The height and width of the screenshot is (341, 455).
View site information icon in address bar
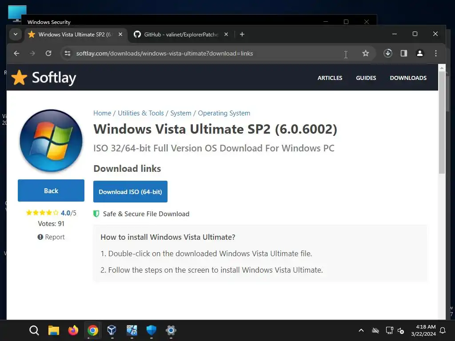click(x=68, y=53)
